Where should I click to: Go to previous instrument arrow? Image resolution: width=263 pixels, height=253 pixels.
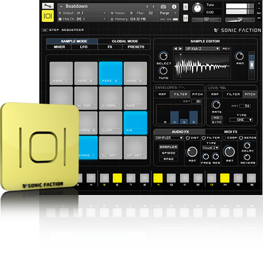147,7
